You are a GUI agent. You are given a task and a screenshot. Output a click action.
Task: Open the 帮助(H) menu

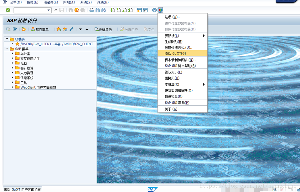(x=103, y=3)
